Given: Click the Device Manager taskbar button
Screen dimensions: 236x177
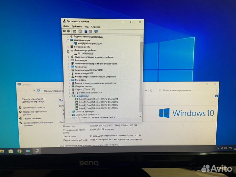Looking at the screenshot, I should click(x=37, y=151).
